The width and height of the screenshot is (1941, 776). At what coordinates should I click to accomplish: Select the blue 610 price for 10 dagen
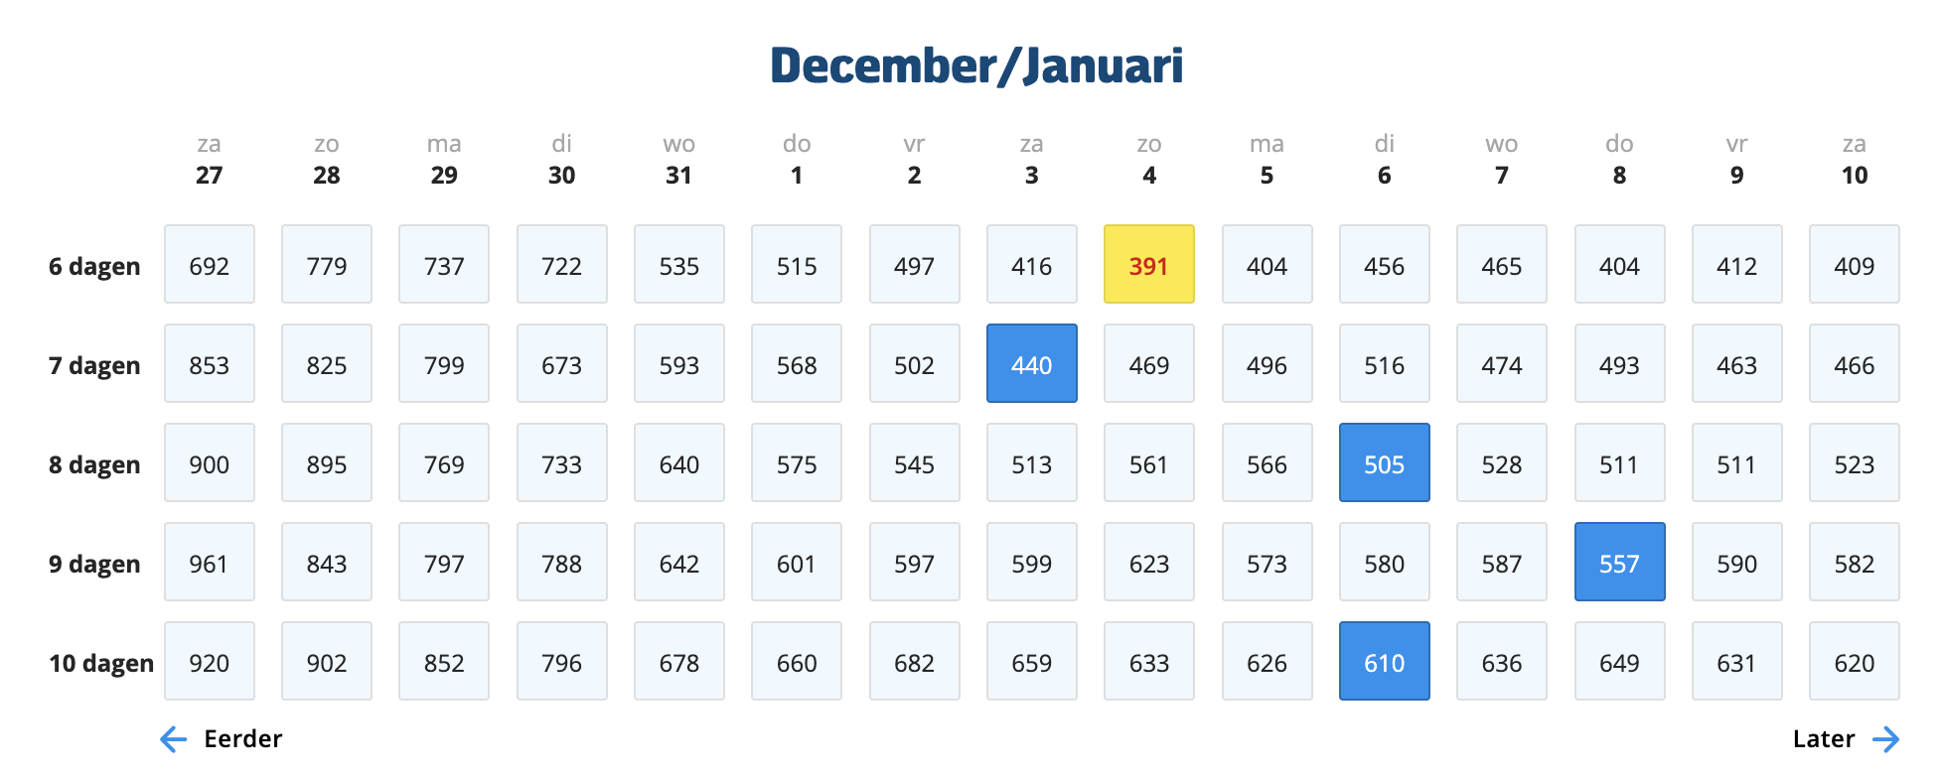[1384, 662]
